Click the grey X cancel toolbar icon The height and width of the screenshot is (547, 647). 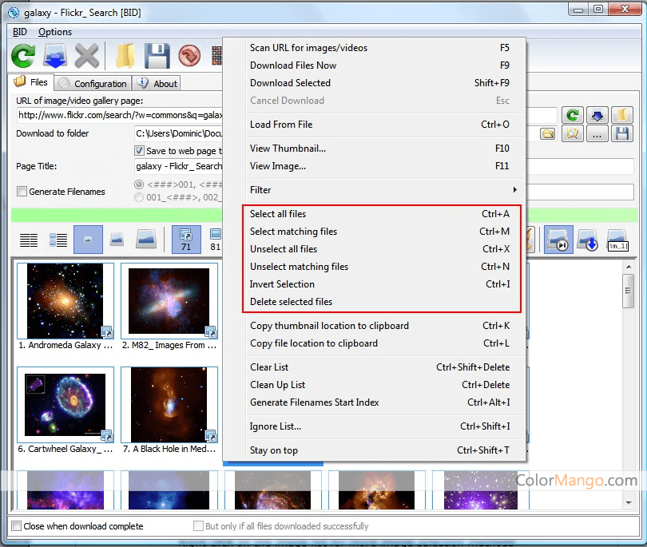(86, 56)
